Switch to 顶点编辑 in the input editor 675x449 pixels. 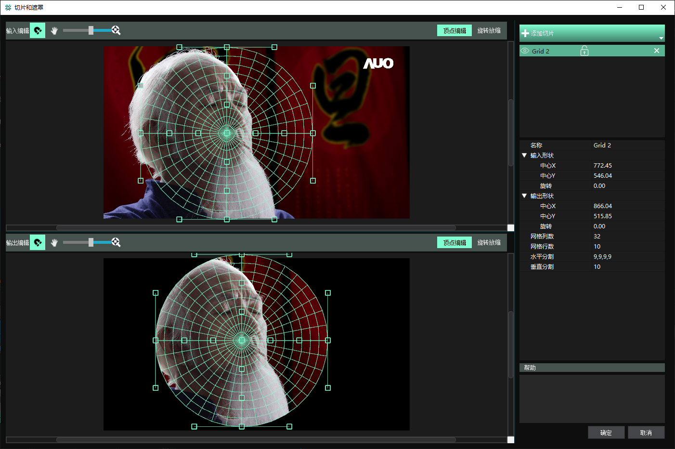454,30
